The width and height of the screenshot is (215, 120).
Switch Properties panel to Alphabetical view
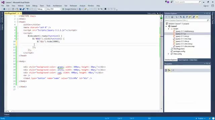click(169, 70)
